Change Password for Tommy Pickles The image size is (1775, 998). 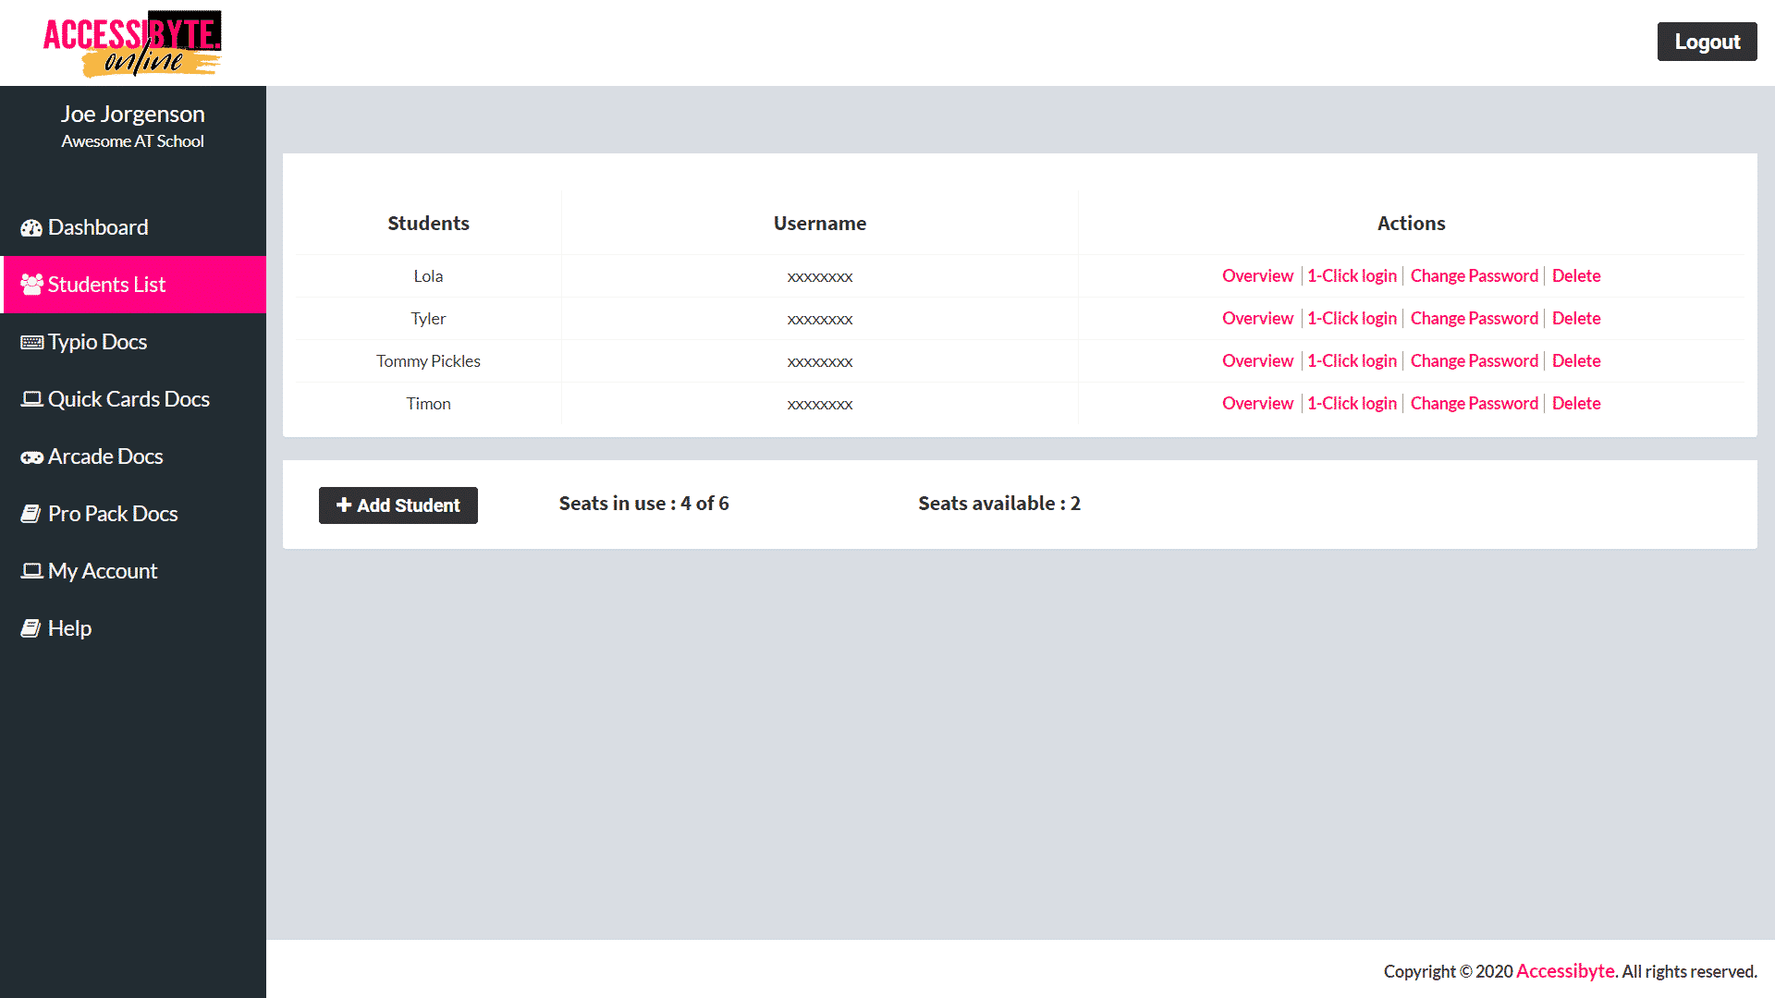click(x=1474, y=360)
